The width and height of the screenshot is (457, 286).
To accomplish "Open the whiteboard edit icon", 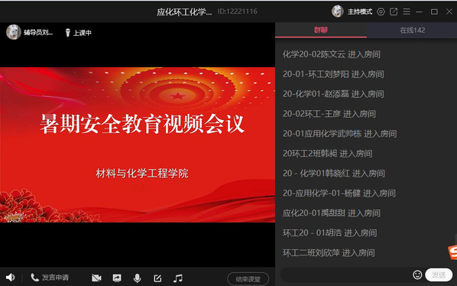I will point(157,278).
